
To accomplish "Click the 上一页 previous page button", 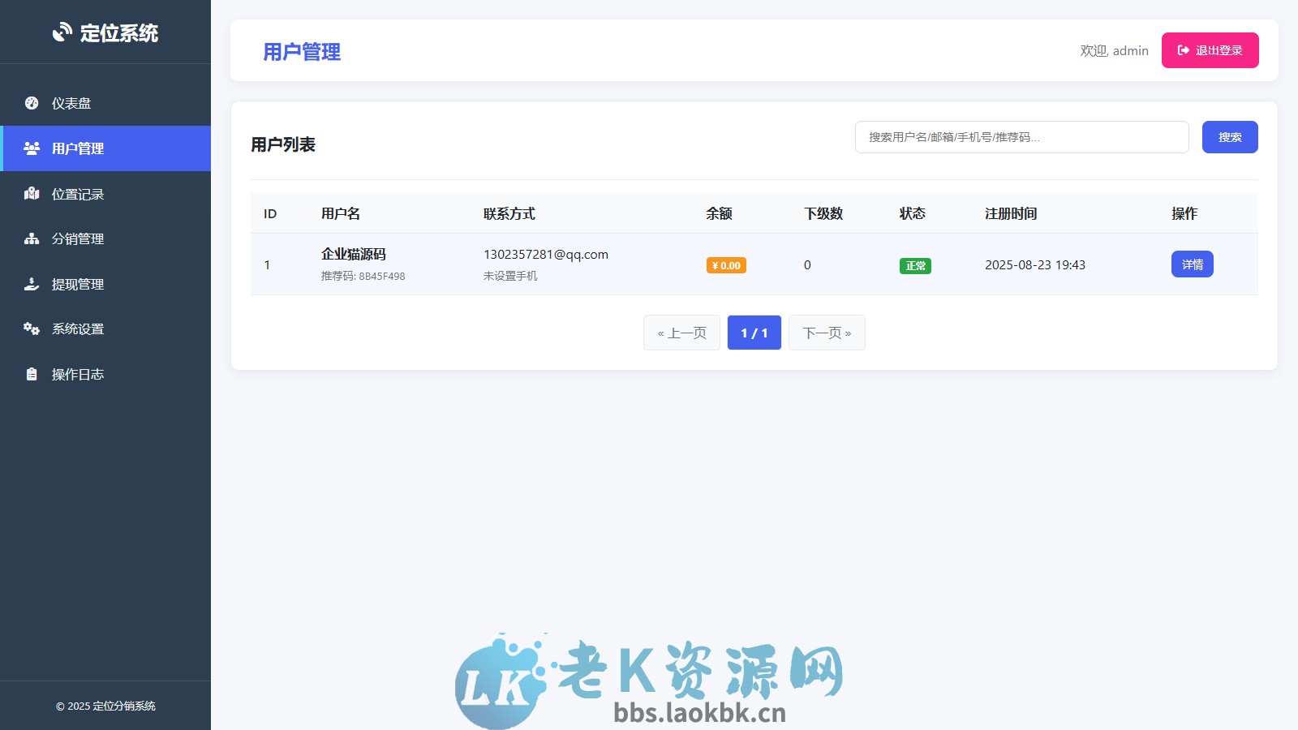I will [x=681, y=333].
